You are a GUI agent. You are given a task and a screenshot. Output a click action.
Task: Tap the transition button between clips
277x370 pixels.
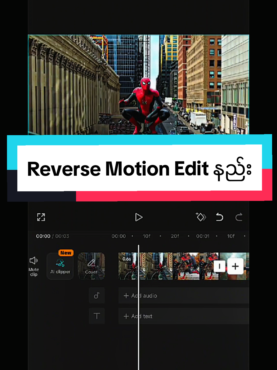(x=220, y=266)
